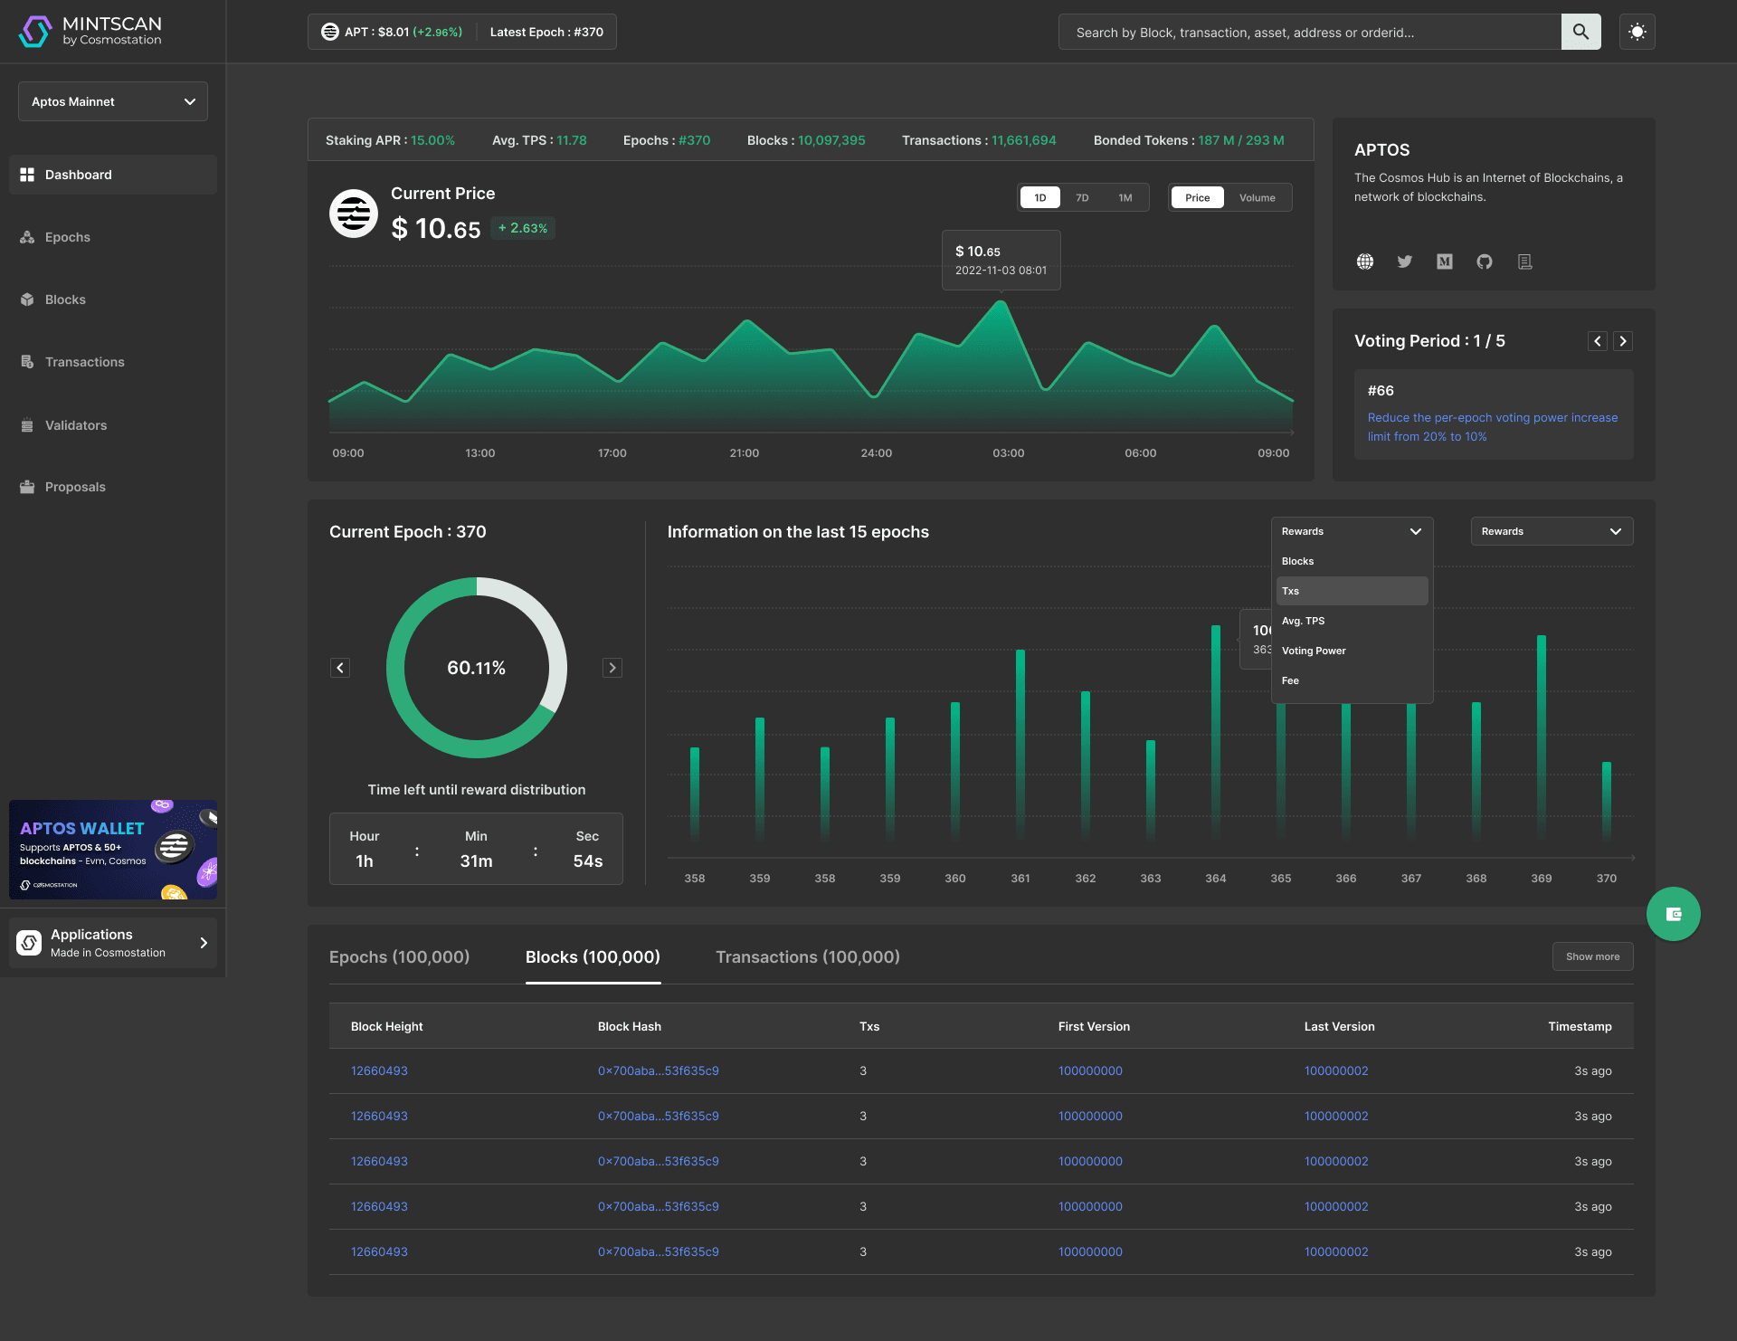Select the 1M chart range

tap(1125, 197)
